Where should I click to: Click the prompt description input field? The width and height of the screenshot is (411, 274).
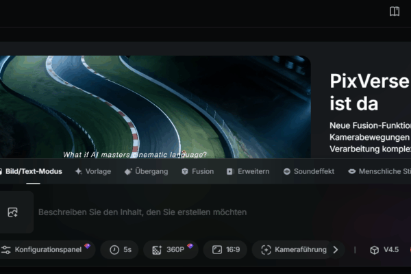[x=142, y=212]
